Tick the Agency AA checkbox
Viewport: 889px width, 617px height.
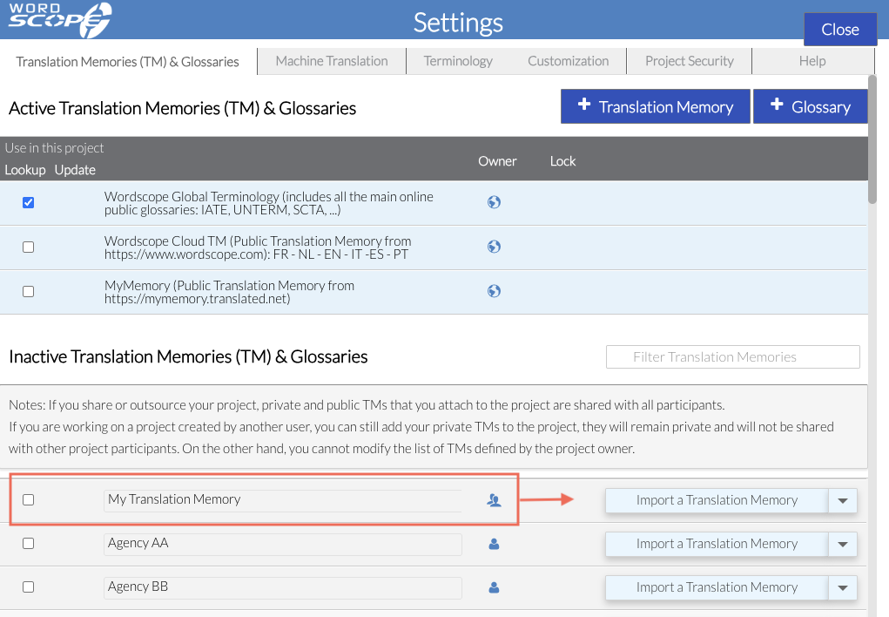coord(29,544)
